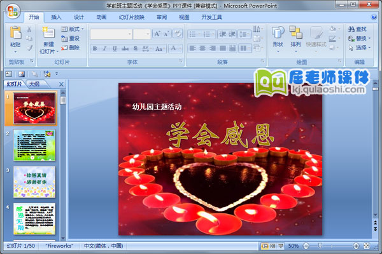Viewport: 382px width, 254px height.
Task: Click the Delete (删除) slide button
Action: pos(71,48)
